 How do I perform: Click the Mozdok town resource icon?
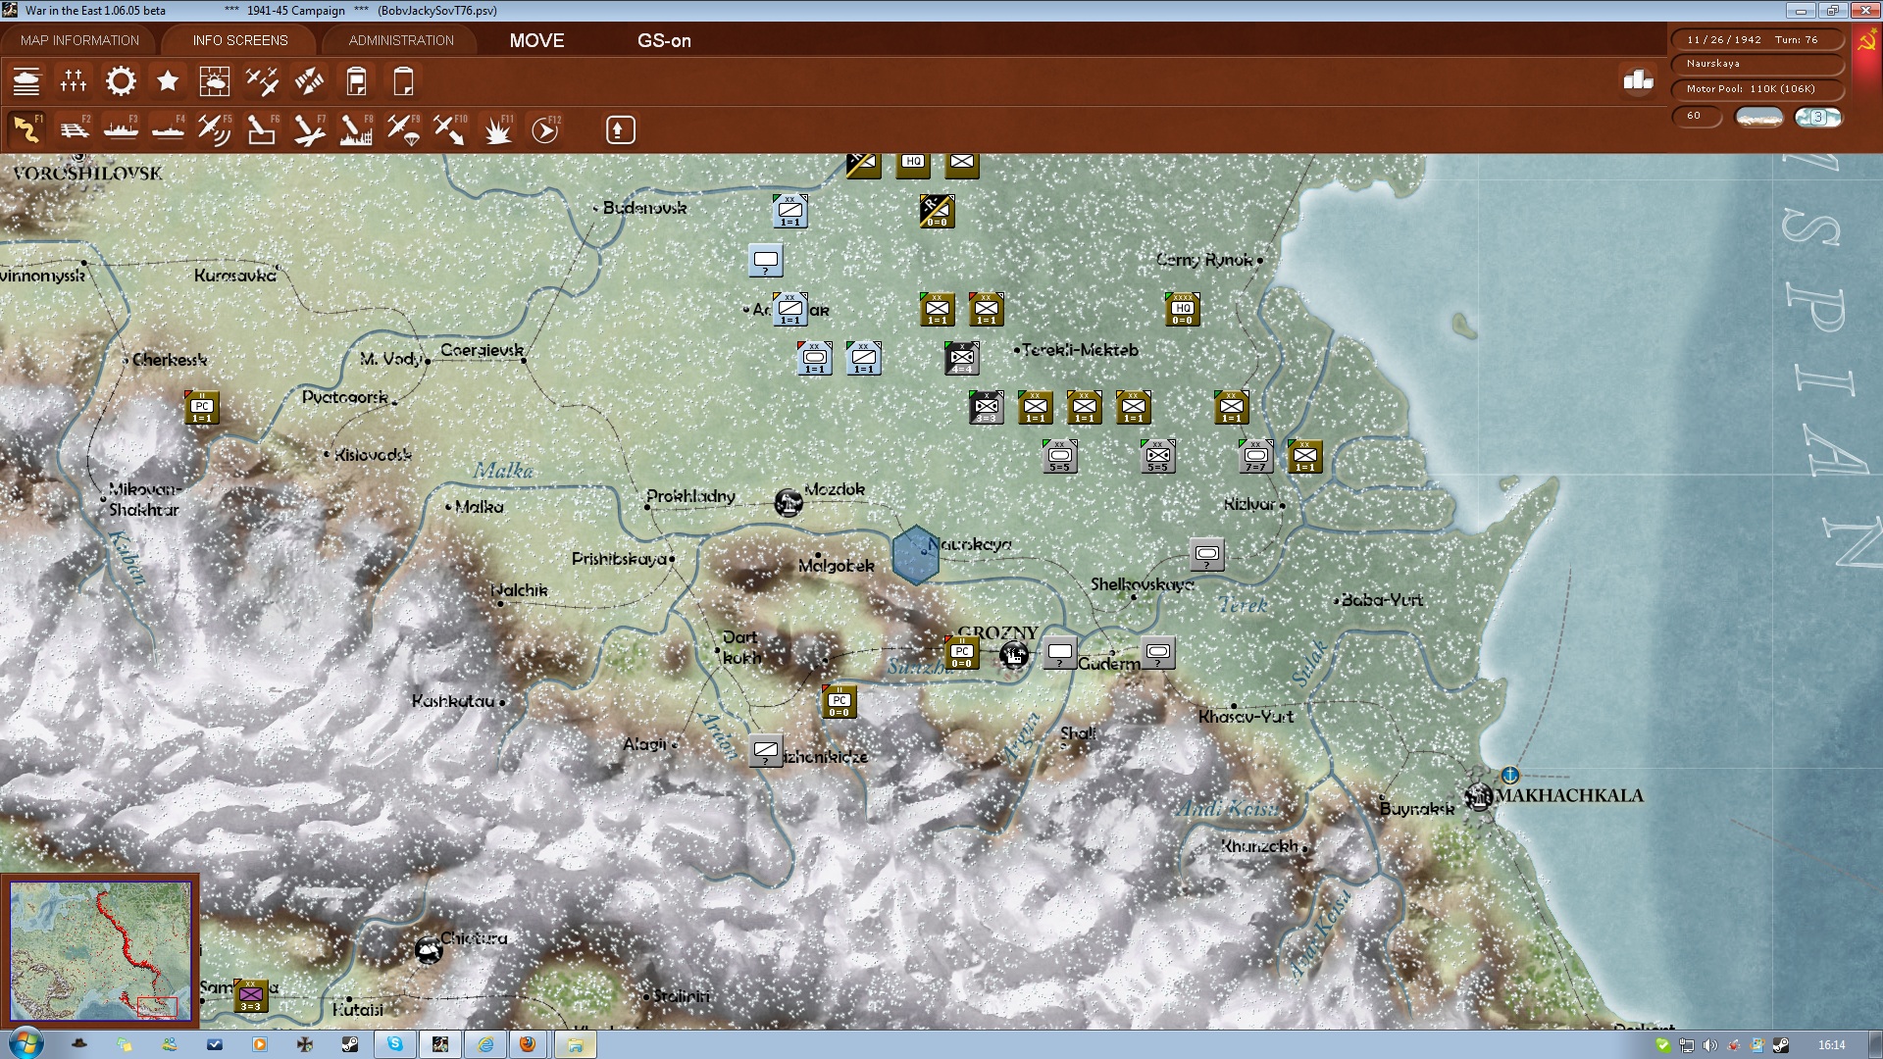coord(788,502)
